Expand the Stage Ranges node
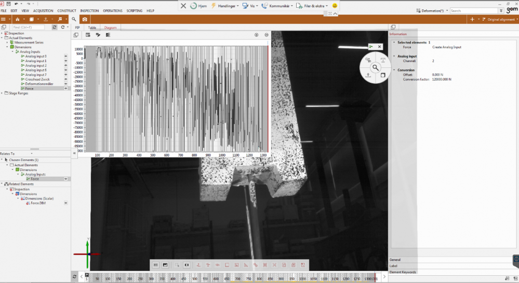Image resolution: width=519 pixels, height=283 pixels. (2, 93)
